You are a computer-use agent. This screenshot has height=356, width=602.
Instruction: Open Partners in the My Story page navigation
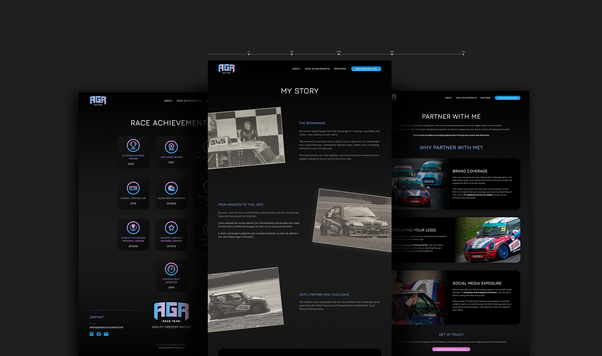point(340,69)
